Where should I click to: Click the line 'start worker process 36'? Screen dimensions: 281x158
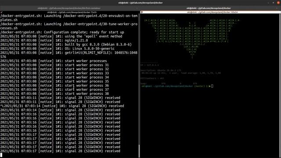54,86
